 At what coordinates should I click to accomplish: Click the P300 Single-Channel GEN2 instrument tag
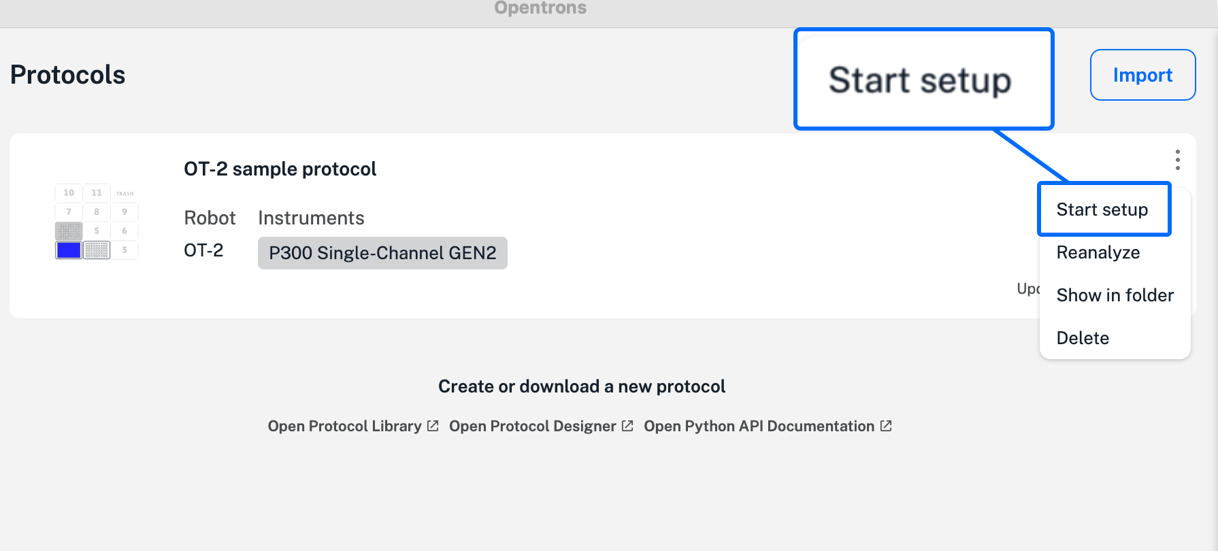pyautogui.click(x=382, y=253)
